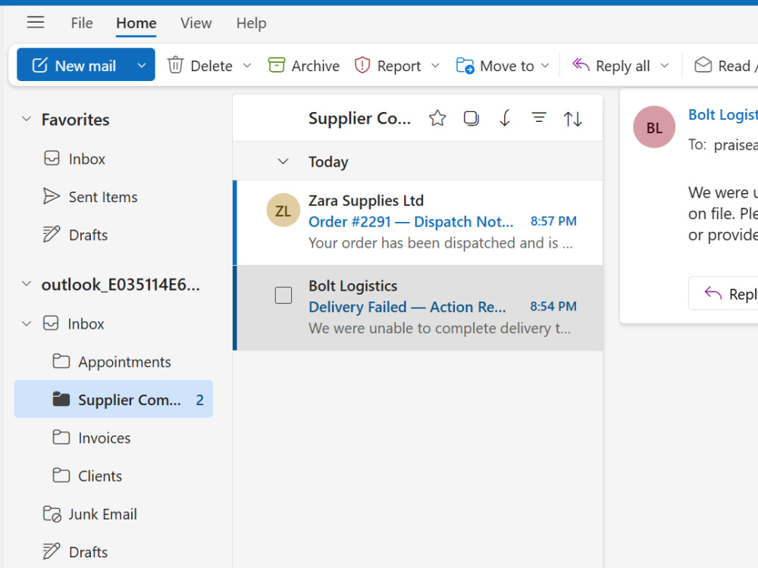
Task: Click the Delete trash icon
Action: point(176,64)
